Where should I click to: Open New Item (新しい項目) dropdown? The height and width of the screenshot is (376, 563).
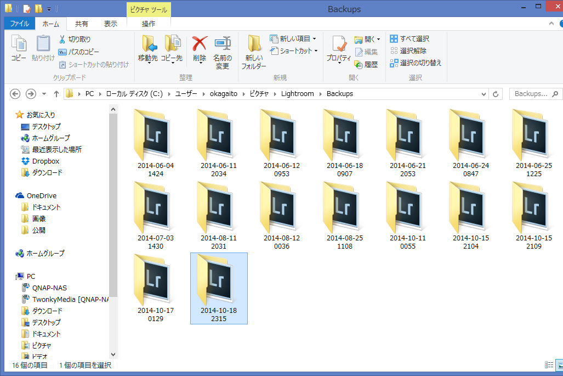(293, 38)
